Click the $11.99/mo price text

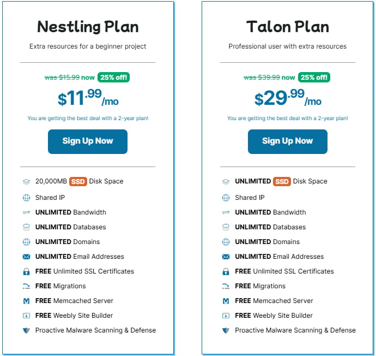click(88, 98)
